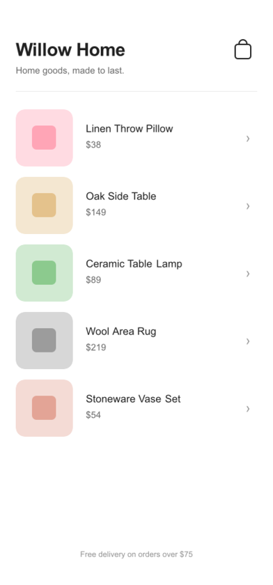This screenshot has width=273, height=585.
Task: Expand Oak Side Table via its chevron
Action: (248, 206)
